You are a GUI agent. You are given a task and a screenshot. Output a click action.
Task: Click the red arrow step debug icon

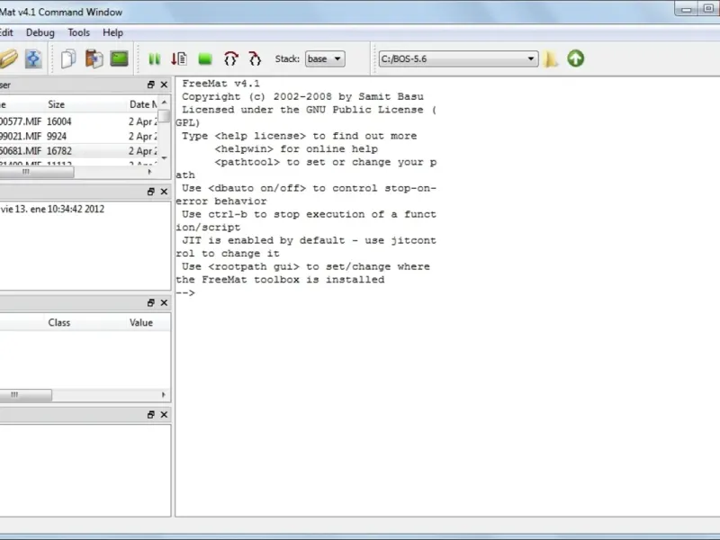coord(178,58)
